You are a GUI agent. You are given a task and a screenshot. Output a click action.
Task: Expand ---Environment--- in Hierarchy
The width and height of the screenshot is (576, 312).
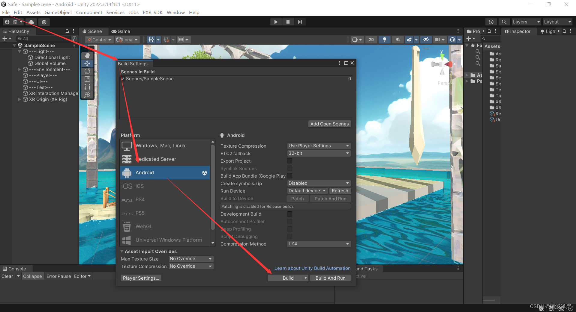pyautogui.click(x=19, y=69)
